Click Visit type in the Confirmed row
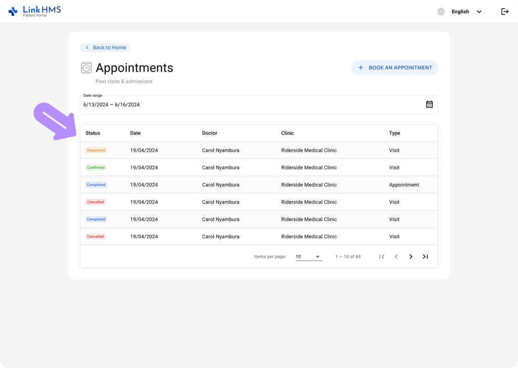This screenshot has width=518, height=368. [394, 167]
